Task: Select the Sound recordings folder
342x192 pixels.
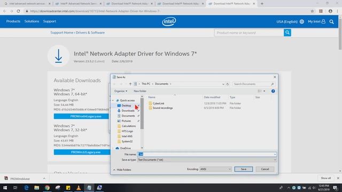Action: point(162,108)
